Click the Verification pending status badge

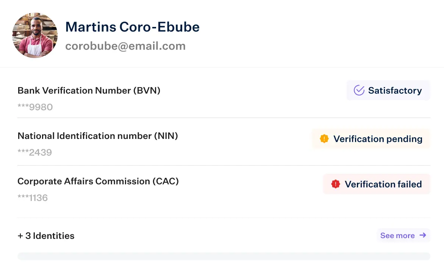coord(371,139)
